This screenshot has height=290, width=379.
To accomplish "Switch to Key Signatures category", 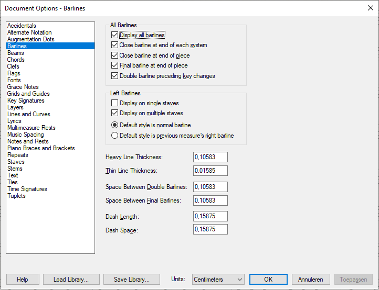I will [26, 101].
